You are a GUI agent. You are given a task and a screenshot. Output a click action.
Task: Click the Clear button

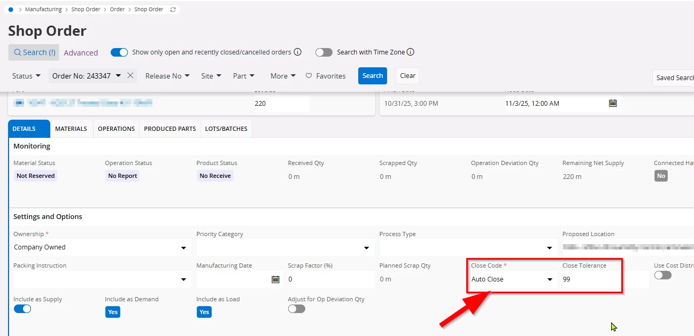[x=407, y=76]
